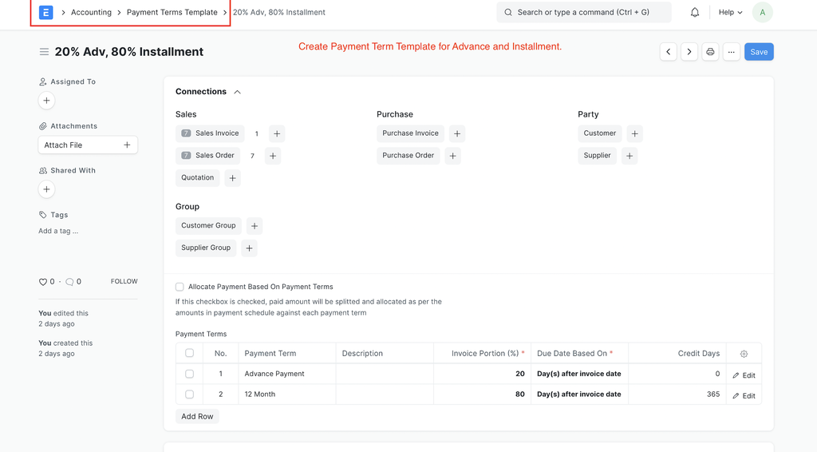The height and width of the screenshot is (452, 817).
Task: Add new Sales Invoice plus icon
Action: [277, 133]
